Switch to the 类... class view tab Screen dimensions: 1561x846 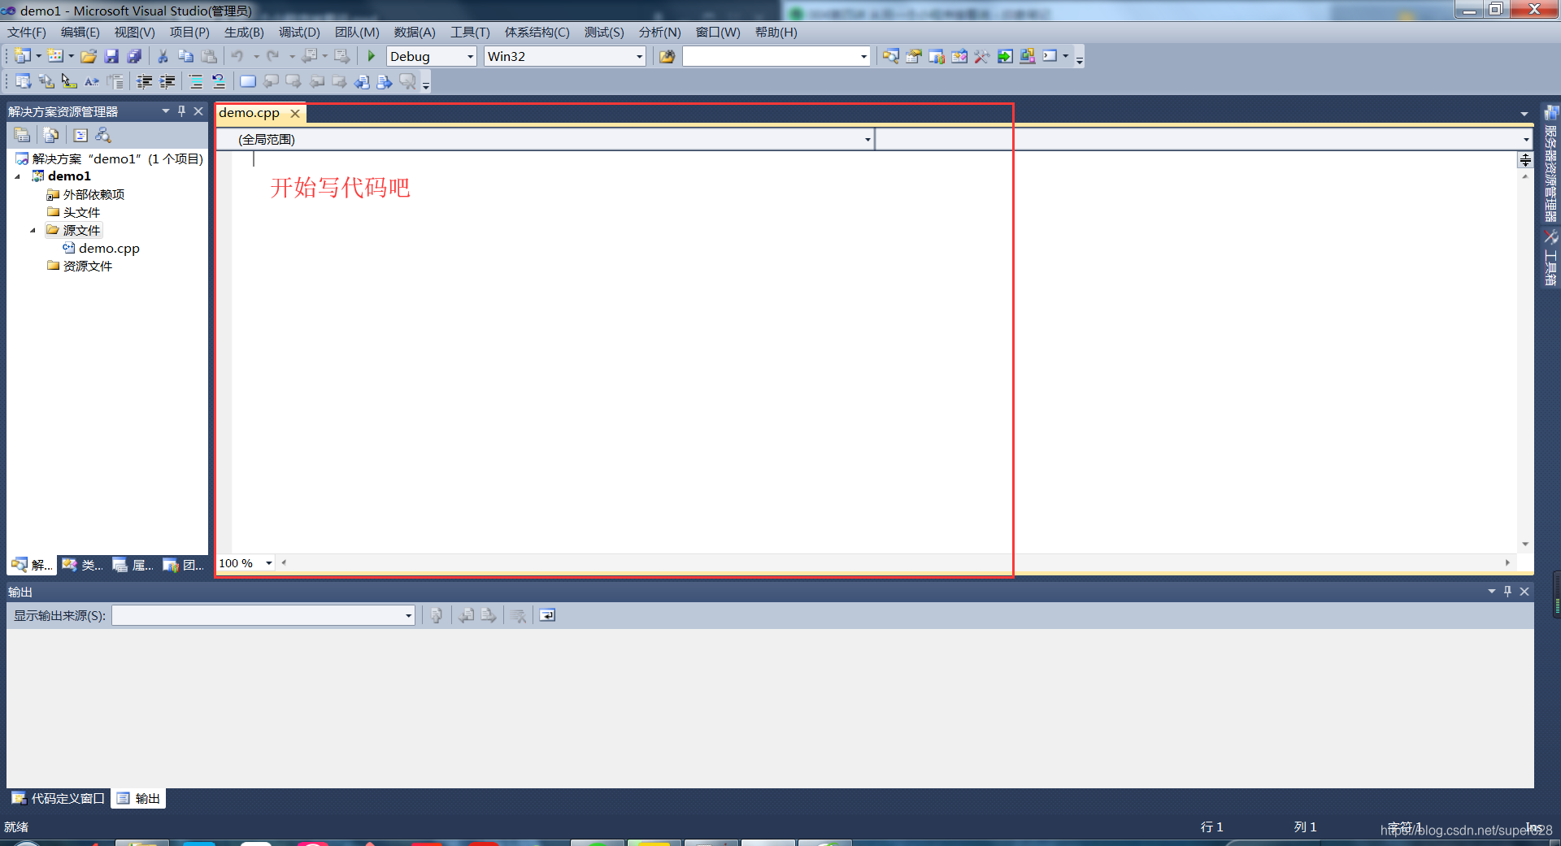click(x=82, y=565)
